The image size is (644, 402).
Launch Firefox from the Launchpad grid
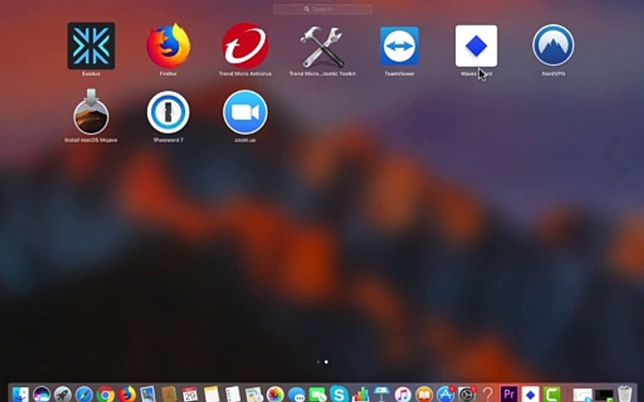(168, 46)
